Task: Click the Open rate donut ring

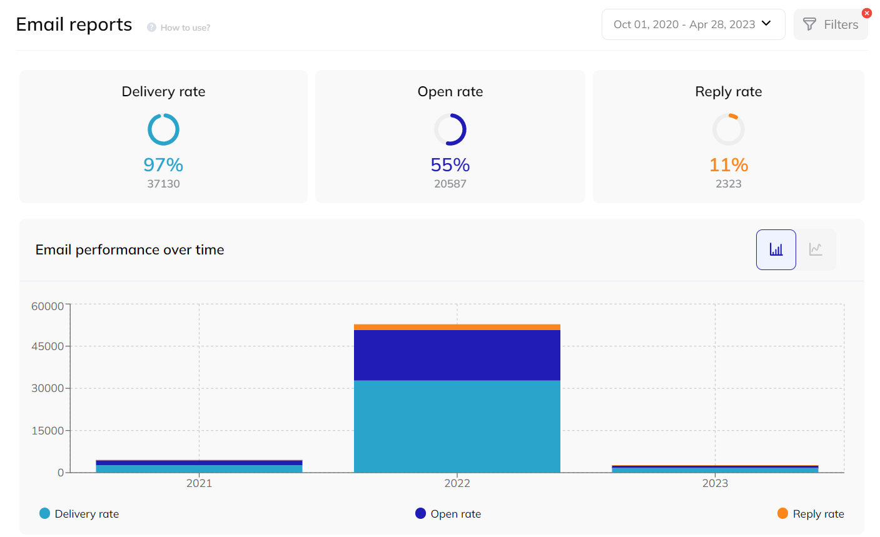Action: pyautogui.click(x=450, y=129)
